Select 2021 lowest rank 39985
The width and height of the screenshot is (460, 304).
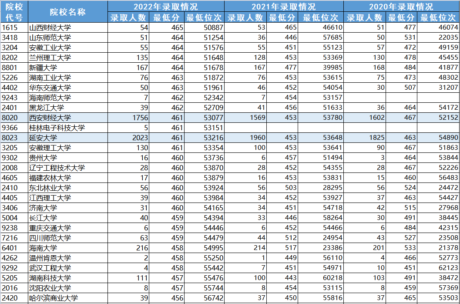[321, 68]
